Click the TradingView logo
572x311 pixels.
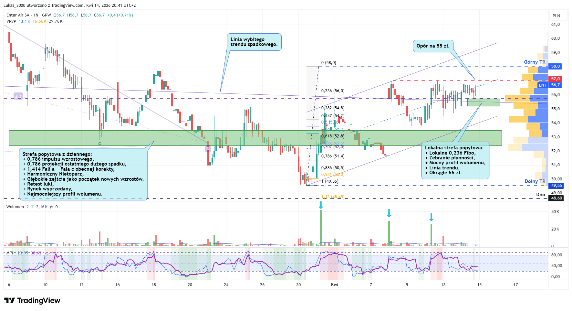[x=32, y=301]
